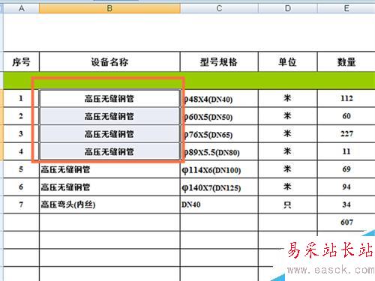The width and height of the screenshot is (375, 281).
Task: Click the DN40 spec cell
Action: pos(219,205)
